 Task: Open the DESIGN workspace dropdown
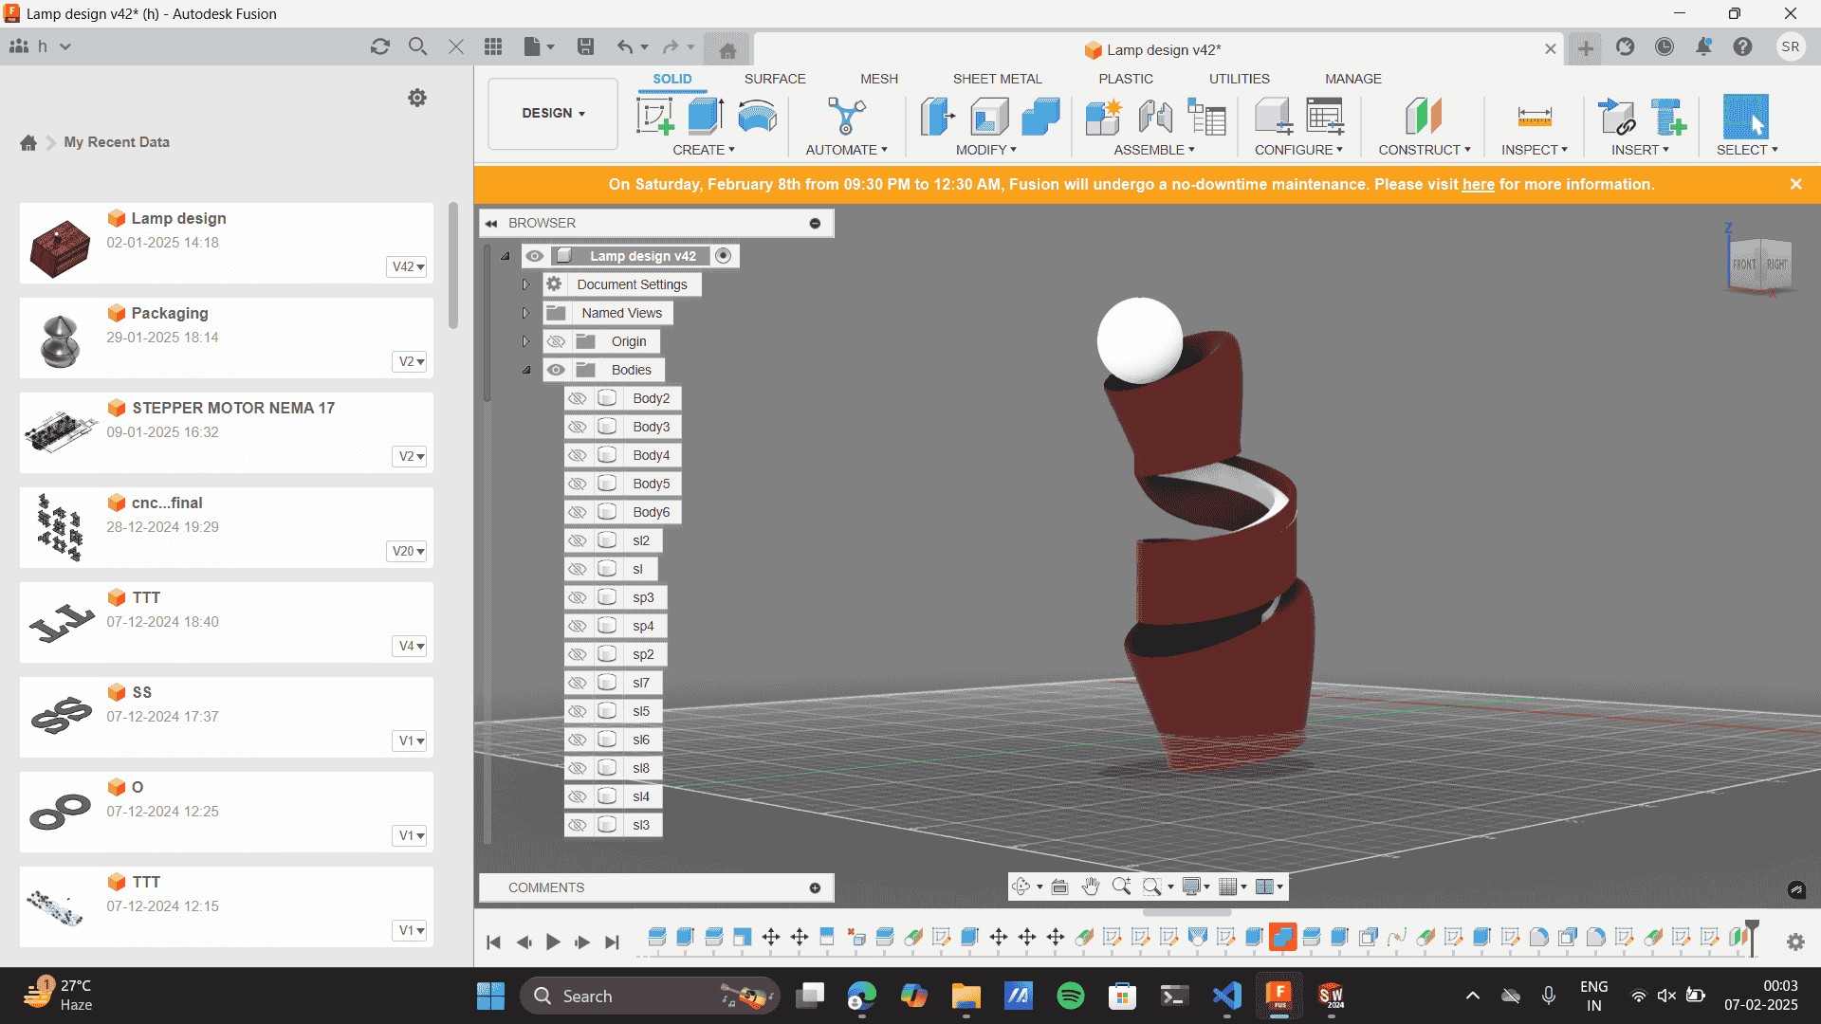pos(553,114)
